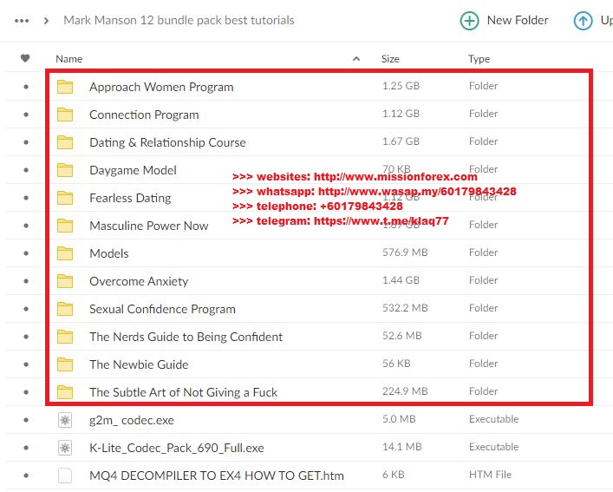Click the K-Lite Codec Pack executable icon
The width and height of the screenshot is (613, 492).
pyautogui.click(x=65, y=448)
